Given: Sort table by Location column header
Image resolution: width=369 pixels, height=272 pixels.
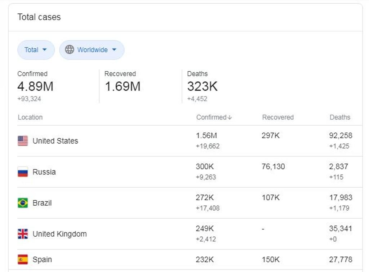Looking at the screenshot, I should pyautogui.click(x=30, y=117).
